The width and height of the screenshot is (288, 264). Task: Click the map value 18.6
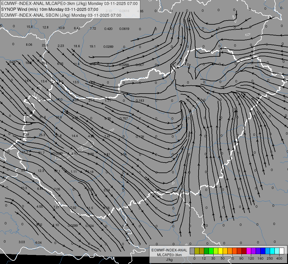pyautogui.click(x=77, y=46)
